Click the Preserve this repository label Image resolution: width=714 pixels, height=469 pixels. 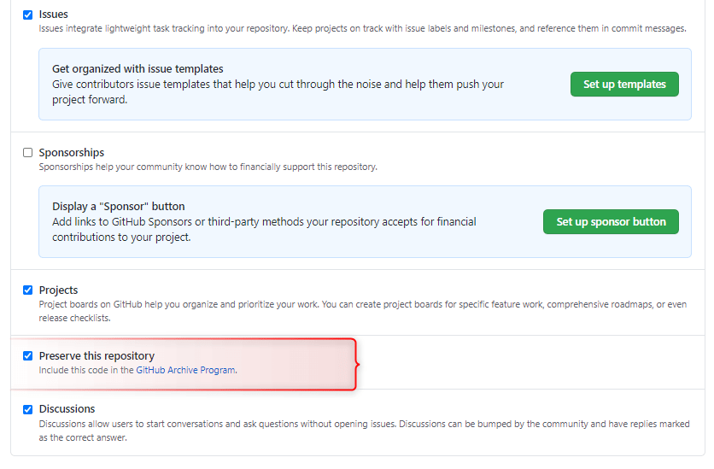[97, 355]
